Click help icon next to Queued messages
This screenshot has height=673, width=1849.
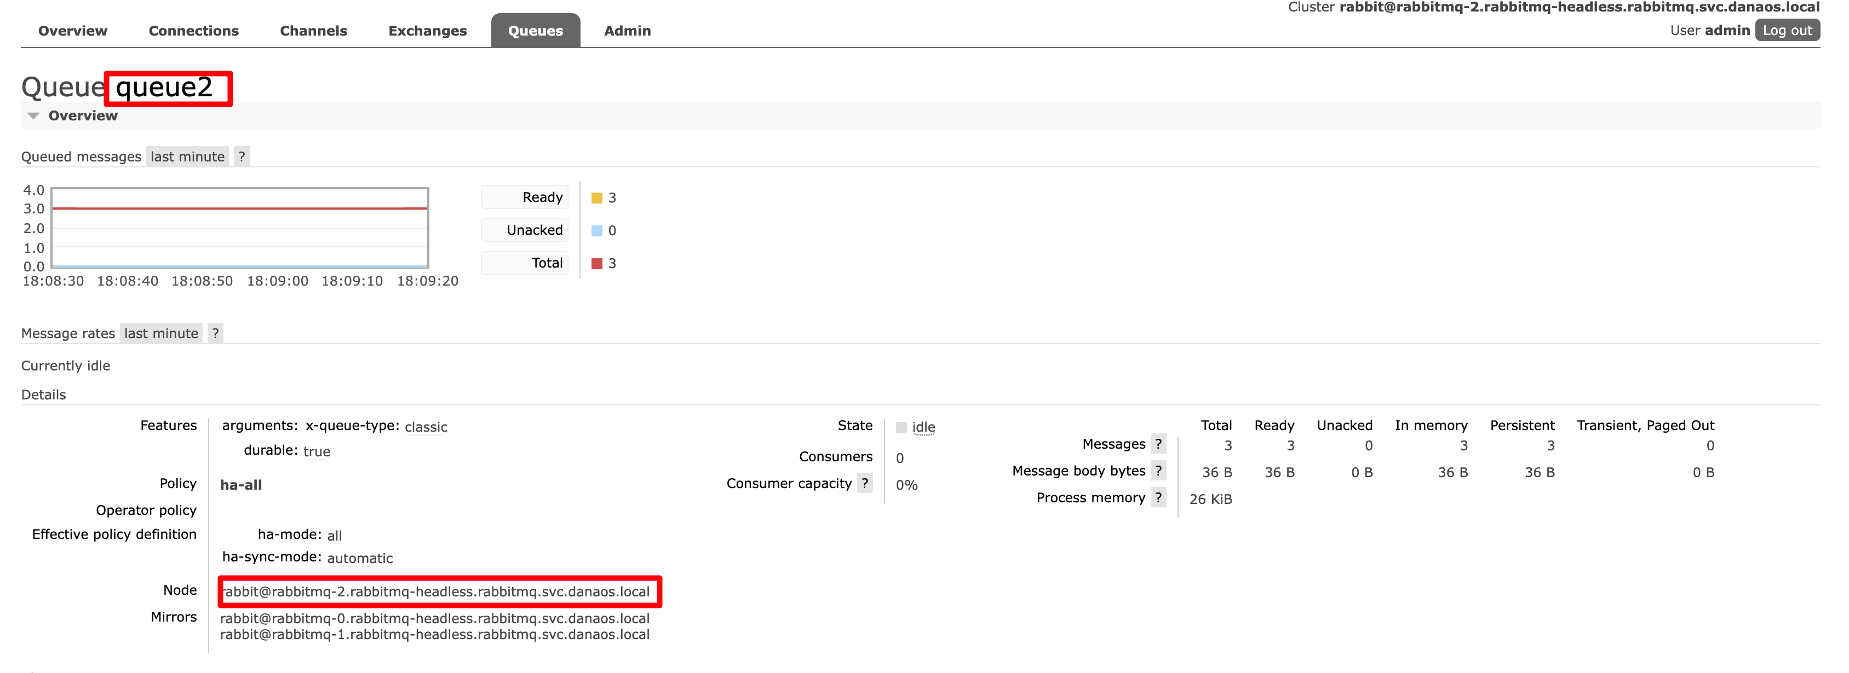click(242, 156)
